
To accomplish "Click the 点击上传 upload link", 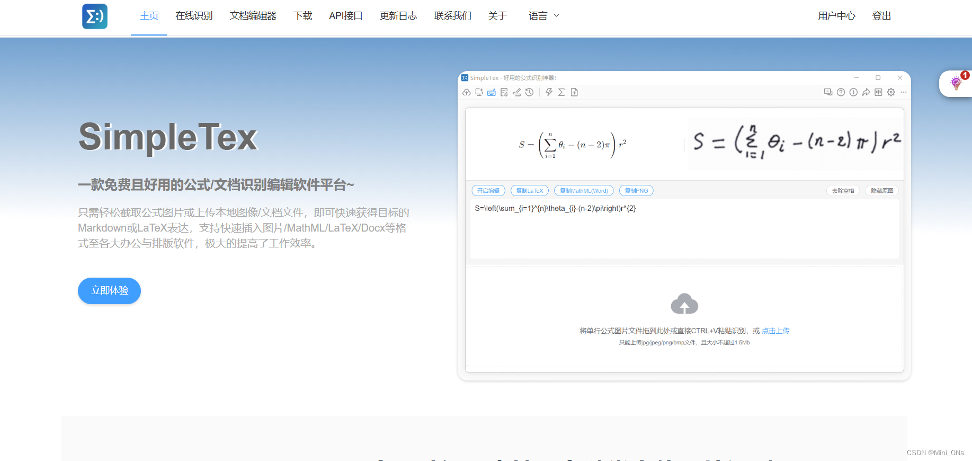I will click(775, 331).
